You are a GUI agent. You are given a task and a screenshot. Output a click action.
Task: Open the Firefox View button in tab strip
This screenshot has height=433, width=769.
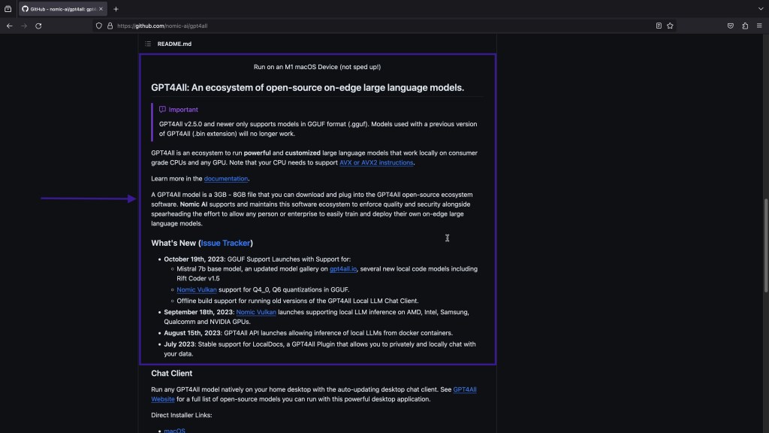(x=8, y=9)
